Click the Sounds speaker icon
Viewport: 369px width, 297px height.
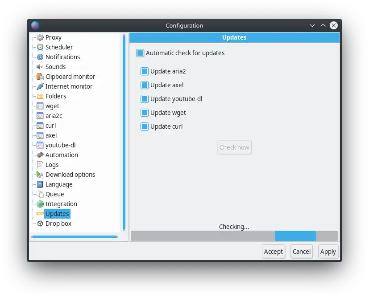pyautogui.click(x=40, y=67)
